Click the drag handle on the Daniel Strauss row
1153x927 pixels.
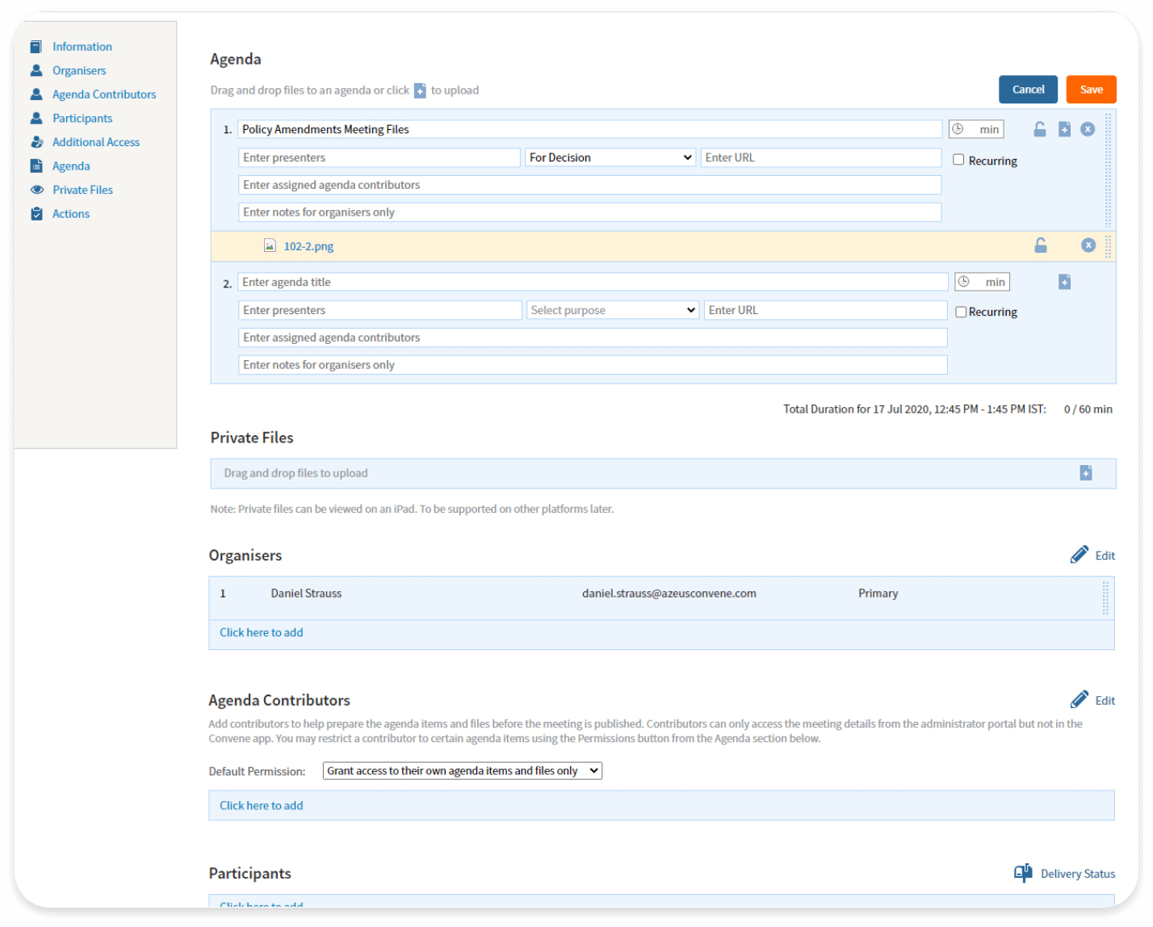point(1105,598)
